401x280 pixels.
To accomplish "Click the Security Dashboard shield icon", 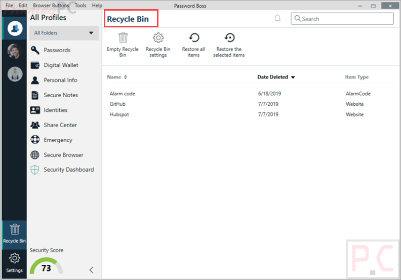I will [35, 170].
